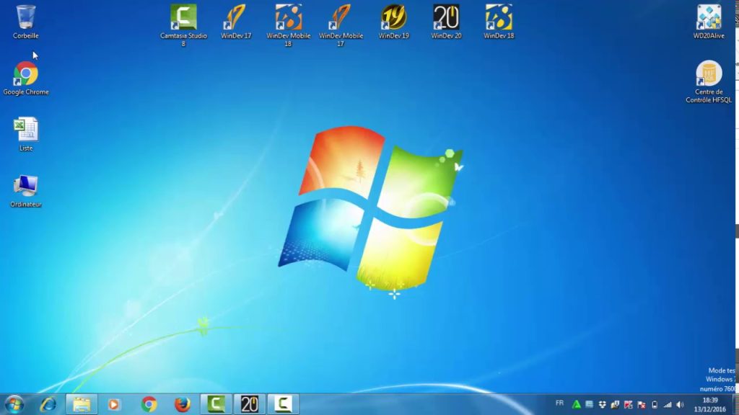Select the Centre de Contrôle HFSQL shortcut

pos(709,81)
